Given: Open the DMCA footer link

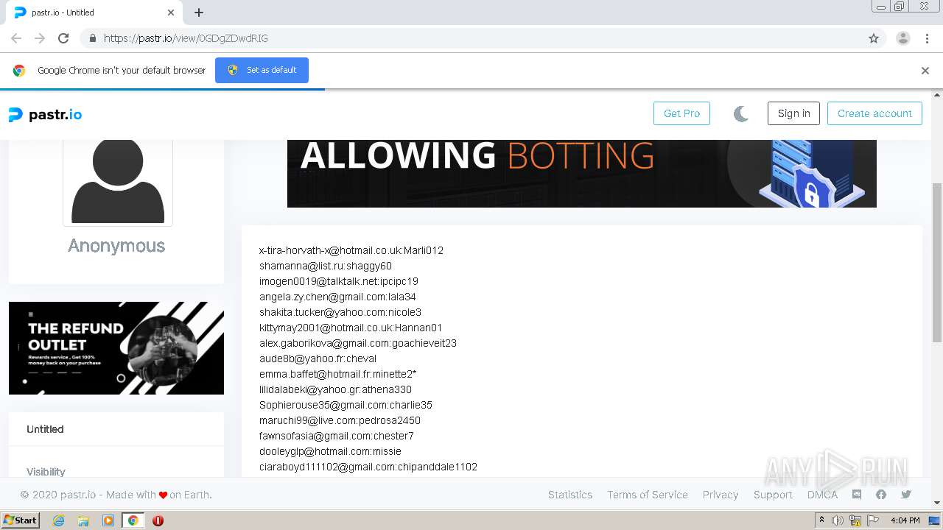Looking at the screenshot, I should pyautogui.click(x=822, y=495).
